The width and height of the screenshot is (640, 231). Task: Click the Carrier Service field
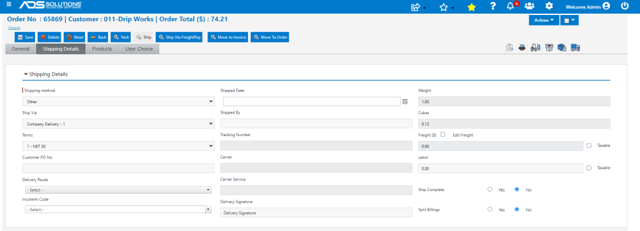coord(316,190)
